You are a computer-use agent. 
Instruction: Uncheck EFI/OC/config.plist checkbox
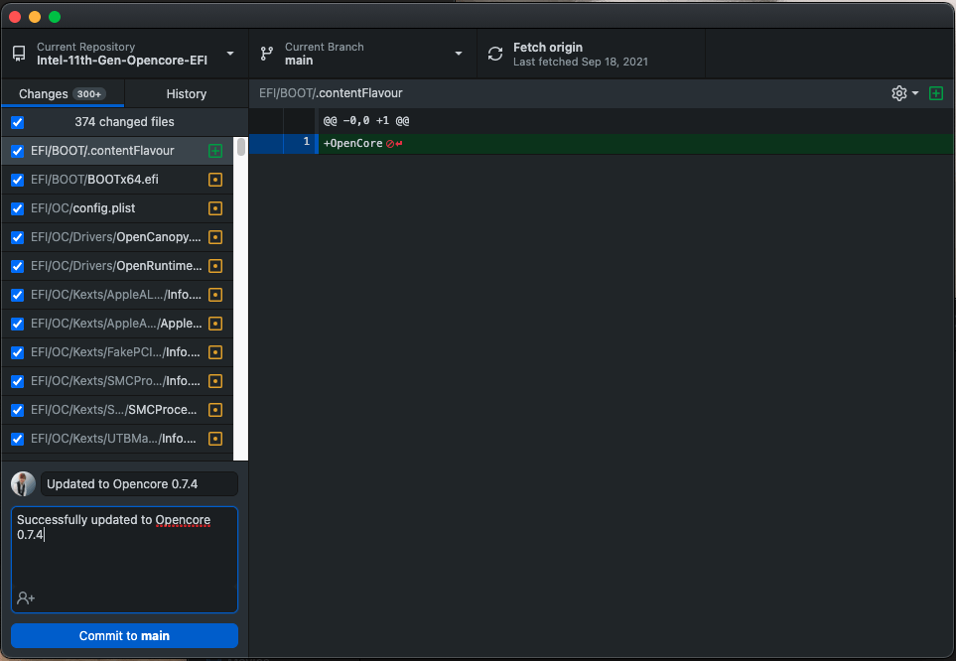[18, 208]
